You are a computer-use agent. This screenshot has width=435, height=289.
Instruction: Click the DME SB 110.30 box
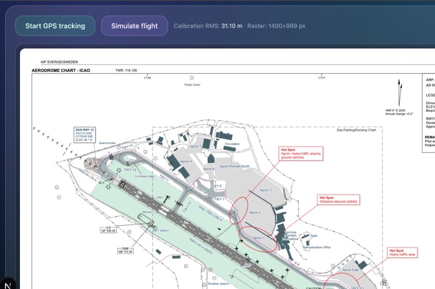point(125,250)
